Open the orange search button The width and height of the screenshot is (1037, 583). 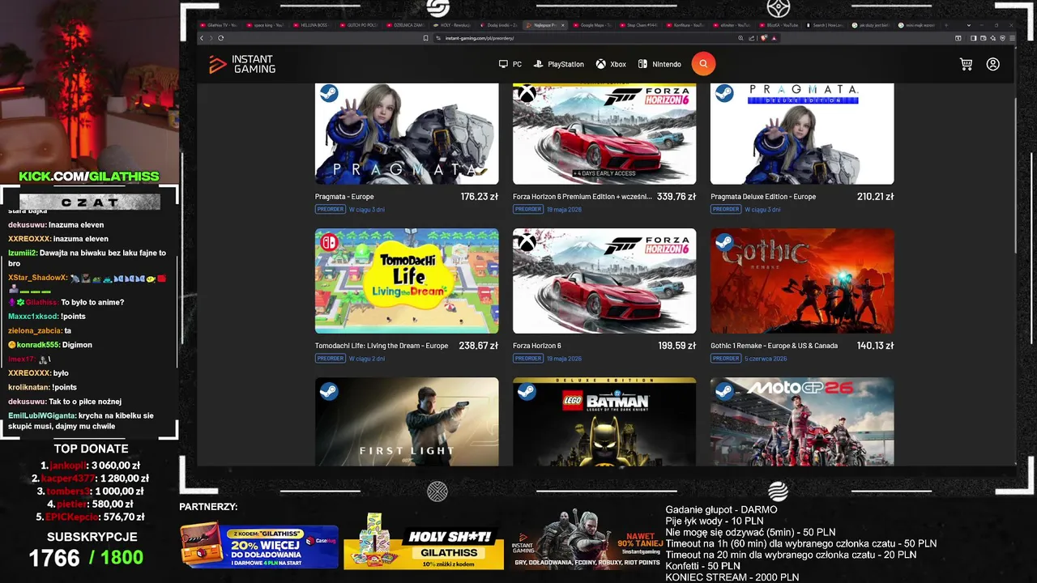pos(703,64)
